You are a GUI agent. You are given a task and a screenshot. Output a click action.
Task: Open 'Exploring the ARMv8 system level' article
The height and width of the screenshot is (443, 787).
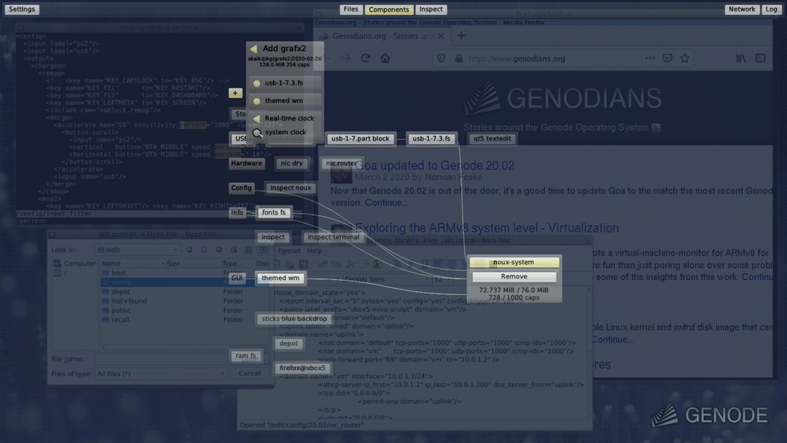487,227
